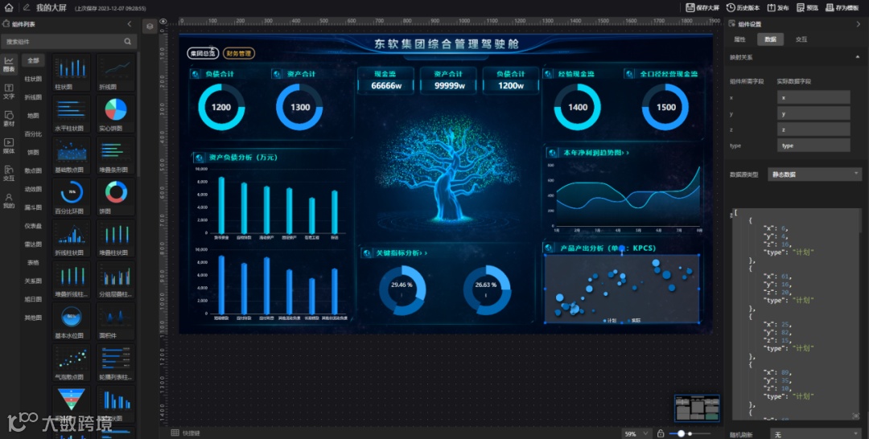
Task: Select 漏斗图 category
Action: [x=33, y=207]
